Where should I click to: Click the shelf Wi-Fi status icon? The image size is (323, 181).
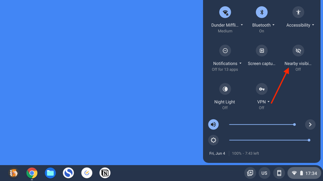(294, 173)
